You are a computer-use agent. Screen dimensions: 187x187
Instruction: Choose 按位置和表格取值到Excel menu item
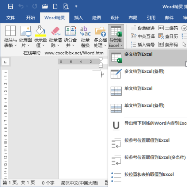click(x=148, y=177)
